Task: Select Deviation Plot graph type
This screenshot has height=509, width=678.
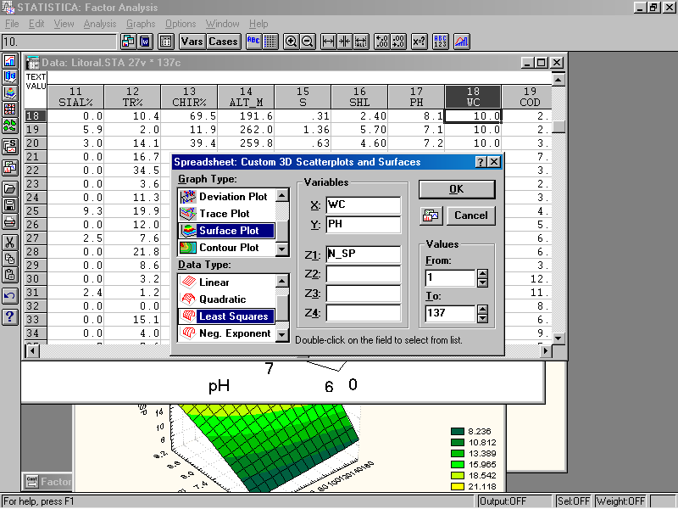Action: pyautogui.click(x=226, y=197)
